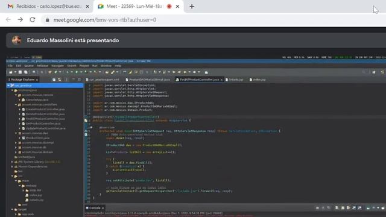Select listado.jsp in the Package Explorer tree

point(34,200)
